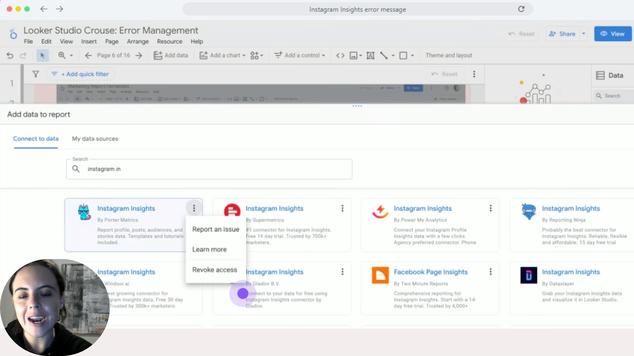Click the undo arrow in toolbar
This screenshot has width=634, height=356.
click(10, 55)
